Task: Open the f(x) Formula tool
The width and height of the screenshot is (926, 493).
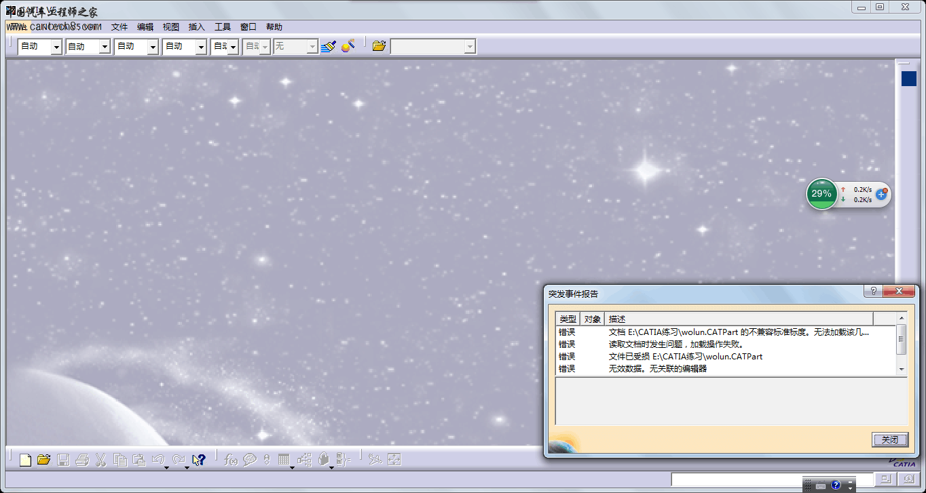Action: click(231, 460)
